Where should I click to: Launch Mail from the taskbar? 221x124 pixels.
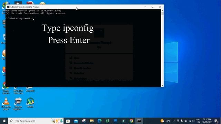coord(76,121)
